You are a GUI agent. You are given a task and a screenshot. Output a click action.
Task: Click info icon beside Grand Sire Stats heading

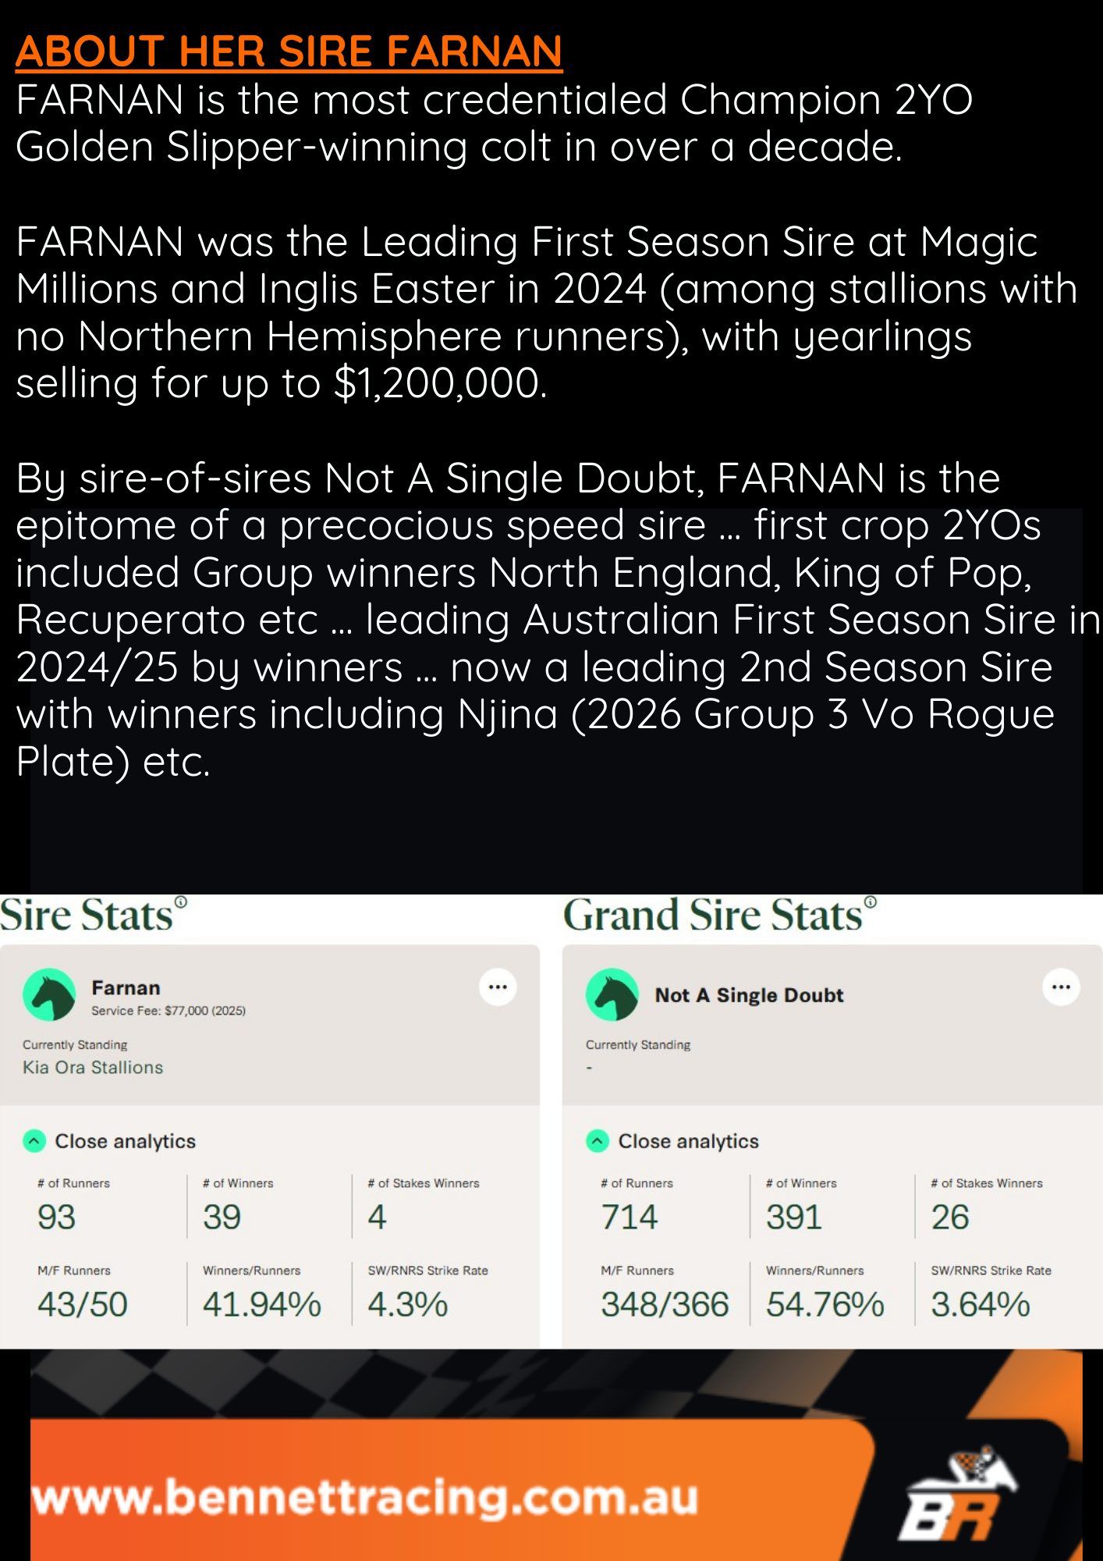871,902
